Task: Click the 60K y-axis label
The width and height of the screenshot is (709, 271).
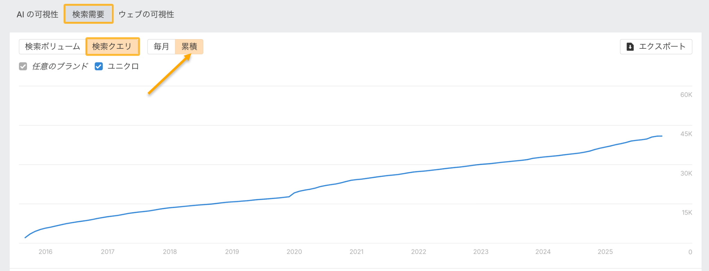Action: coord(686,95)
